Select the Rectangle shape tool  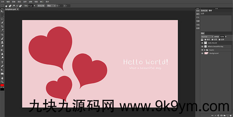click(2, 74)
